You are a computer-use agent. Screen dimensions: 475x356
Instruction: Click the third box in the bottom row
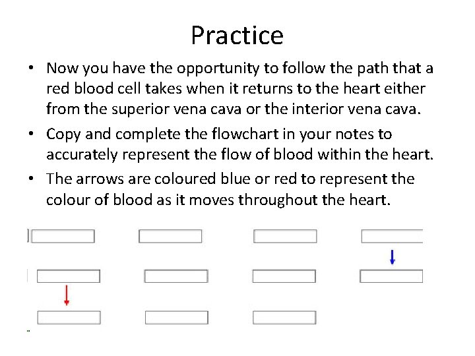click(284, 318)
